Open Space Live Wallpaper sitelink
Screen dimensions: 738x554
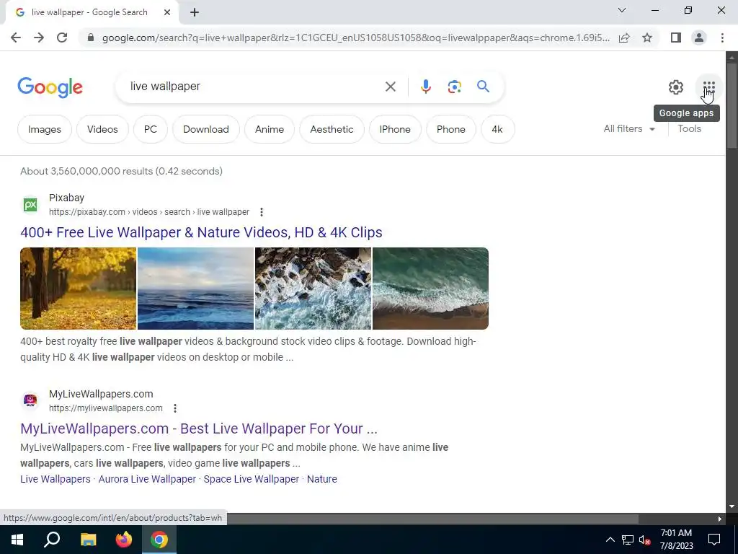pyautogui.click(x=252, y=479)
